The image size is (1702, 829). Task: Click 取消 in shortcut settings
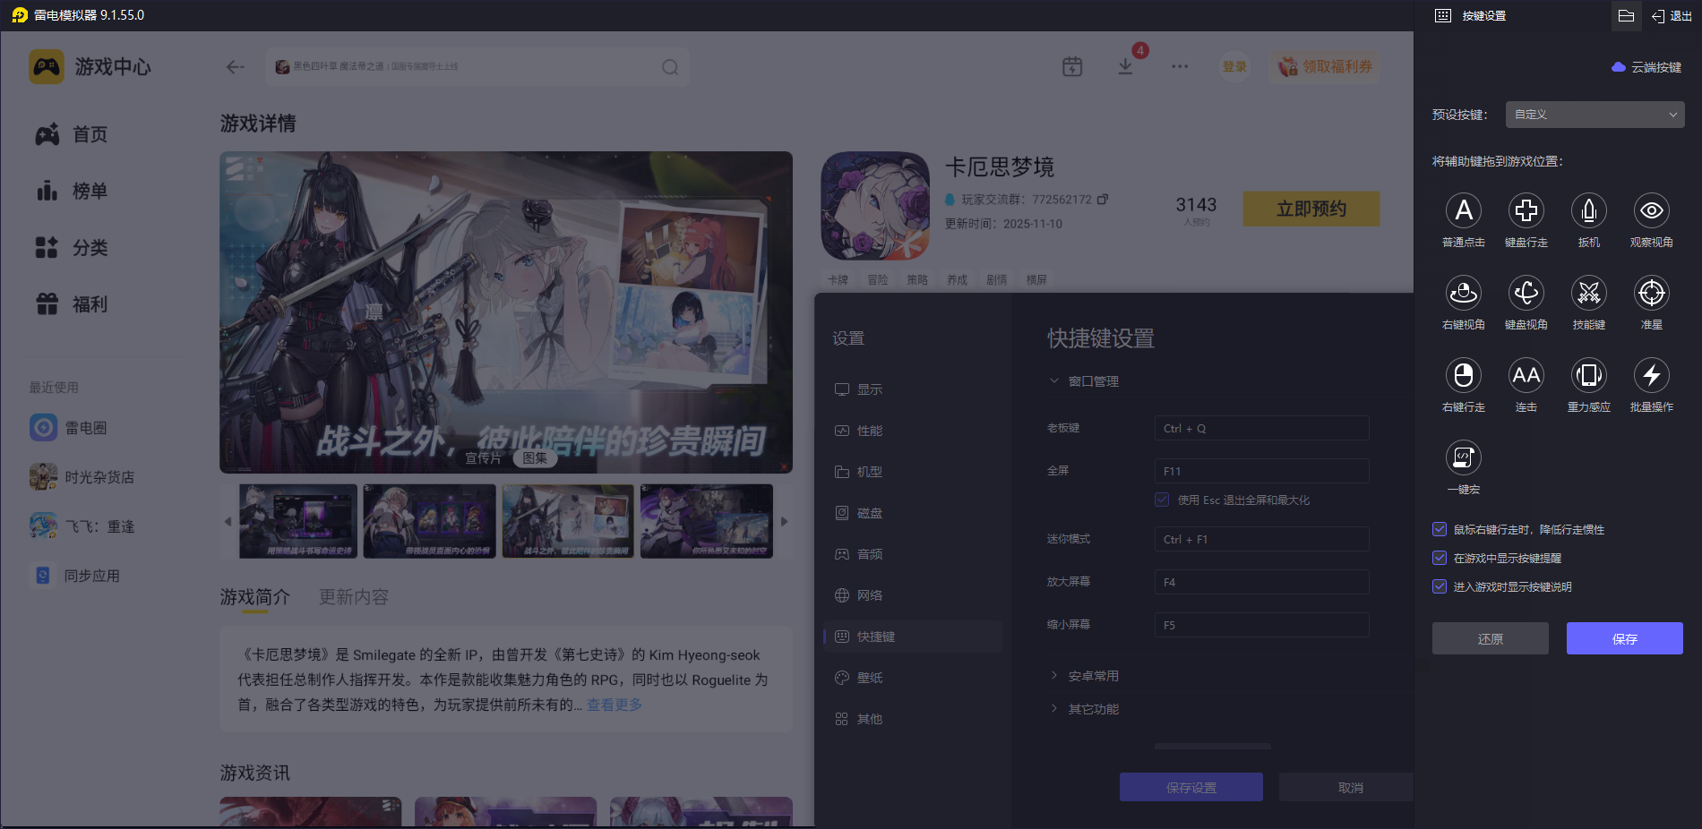1346,787
